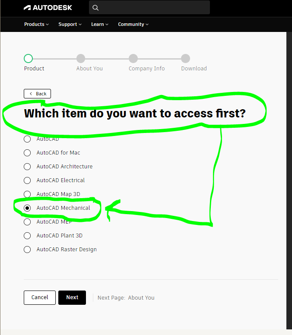
Task: Click the About You step circle
Action: tap(81, 58)
